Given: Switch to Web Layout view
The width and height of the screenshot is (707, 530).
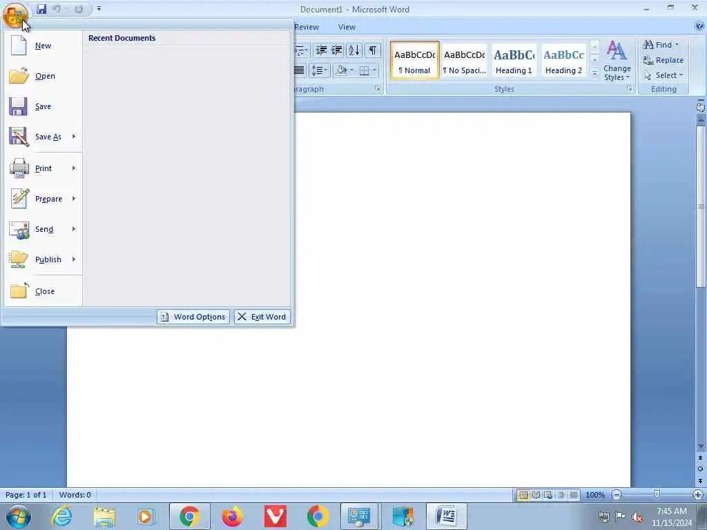Looking at the screenshot, I should [548, 495].
